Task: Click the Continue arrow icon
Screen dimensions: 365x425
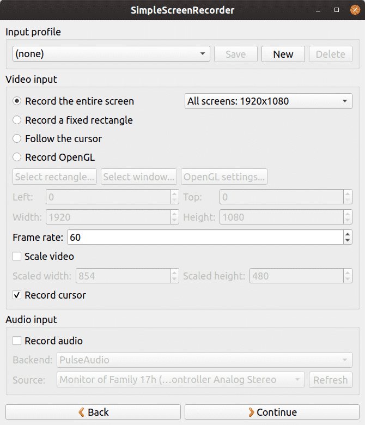Action: (251, 412)
